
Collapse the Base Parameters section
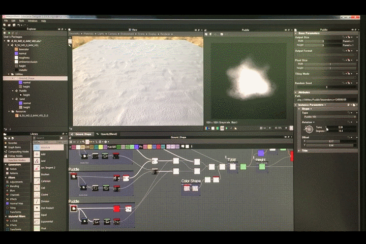(x=296, y=33)
